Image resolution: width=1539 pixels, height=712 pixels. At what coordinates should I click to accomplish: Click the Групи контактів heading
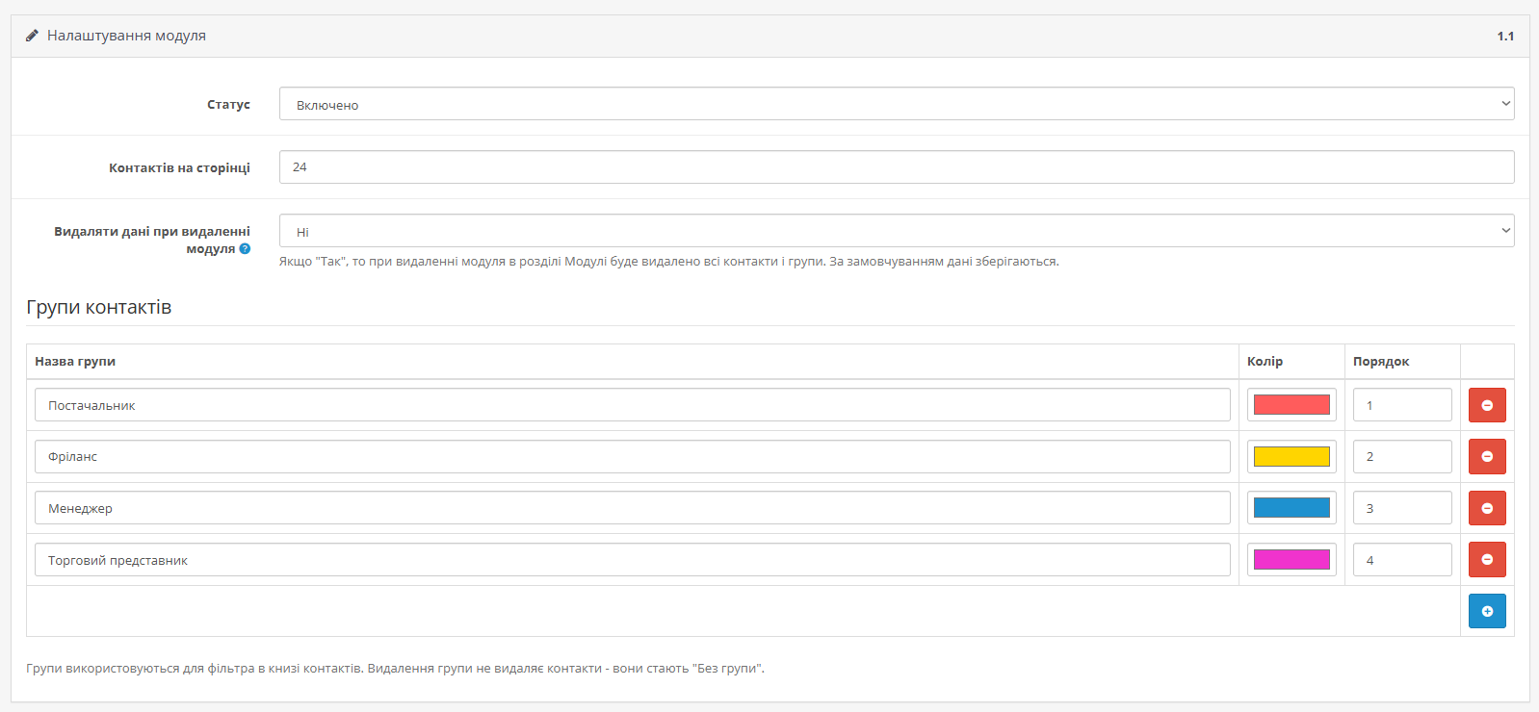99,307
